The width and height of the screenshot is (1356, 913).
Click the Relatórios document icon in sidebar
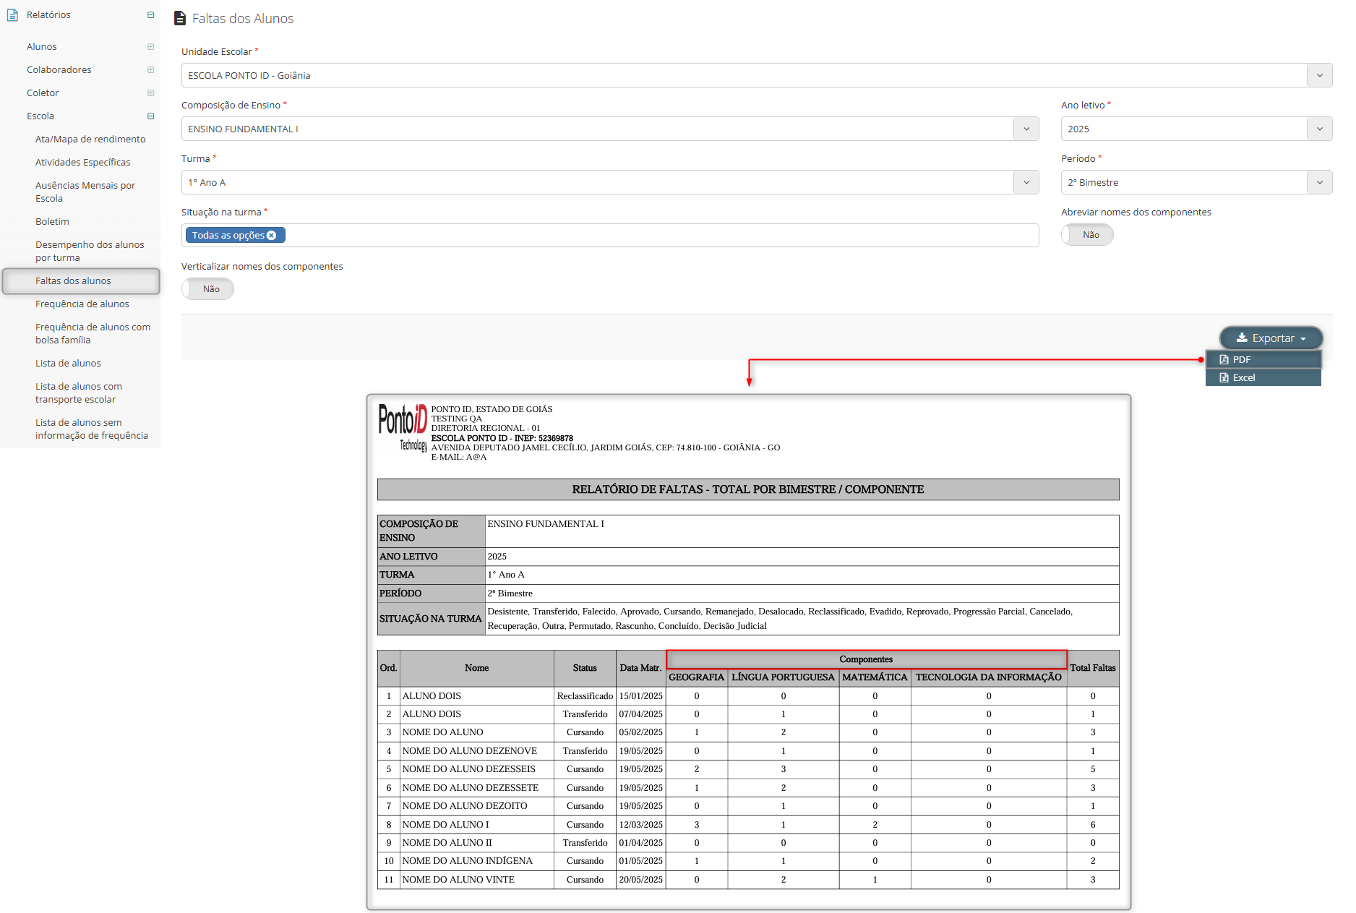(12, 14)
